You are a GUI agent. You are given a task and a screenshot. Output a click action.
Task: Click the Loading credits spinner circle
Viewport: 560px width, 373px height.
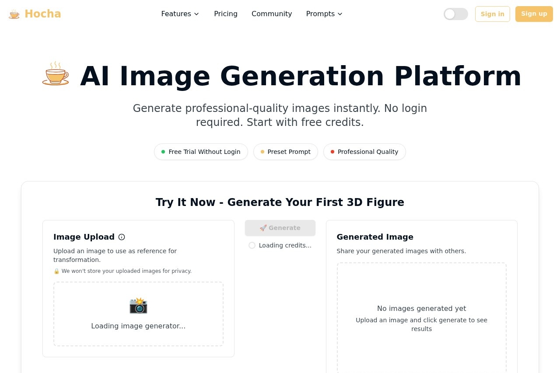252,245
